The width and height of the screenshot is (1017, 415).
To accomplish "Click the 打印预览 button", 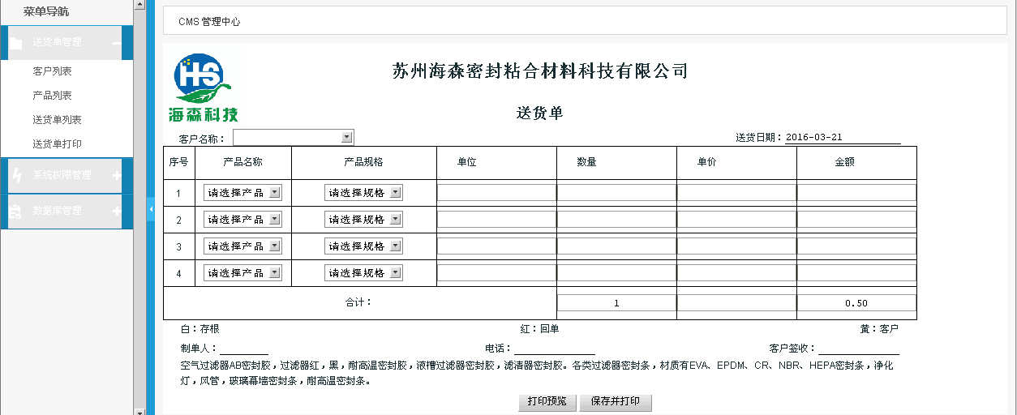I will pos(547,402).
